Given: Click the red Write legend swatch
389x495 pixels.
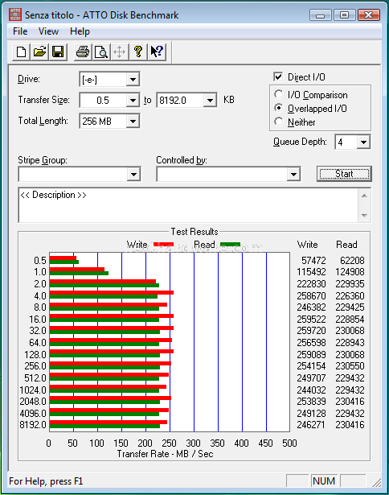Looking at the screenshot, I should pos(163,245).
